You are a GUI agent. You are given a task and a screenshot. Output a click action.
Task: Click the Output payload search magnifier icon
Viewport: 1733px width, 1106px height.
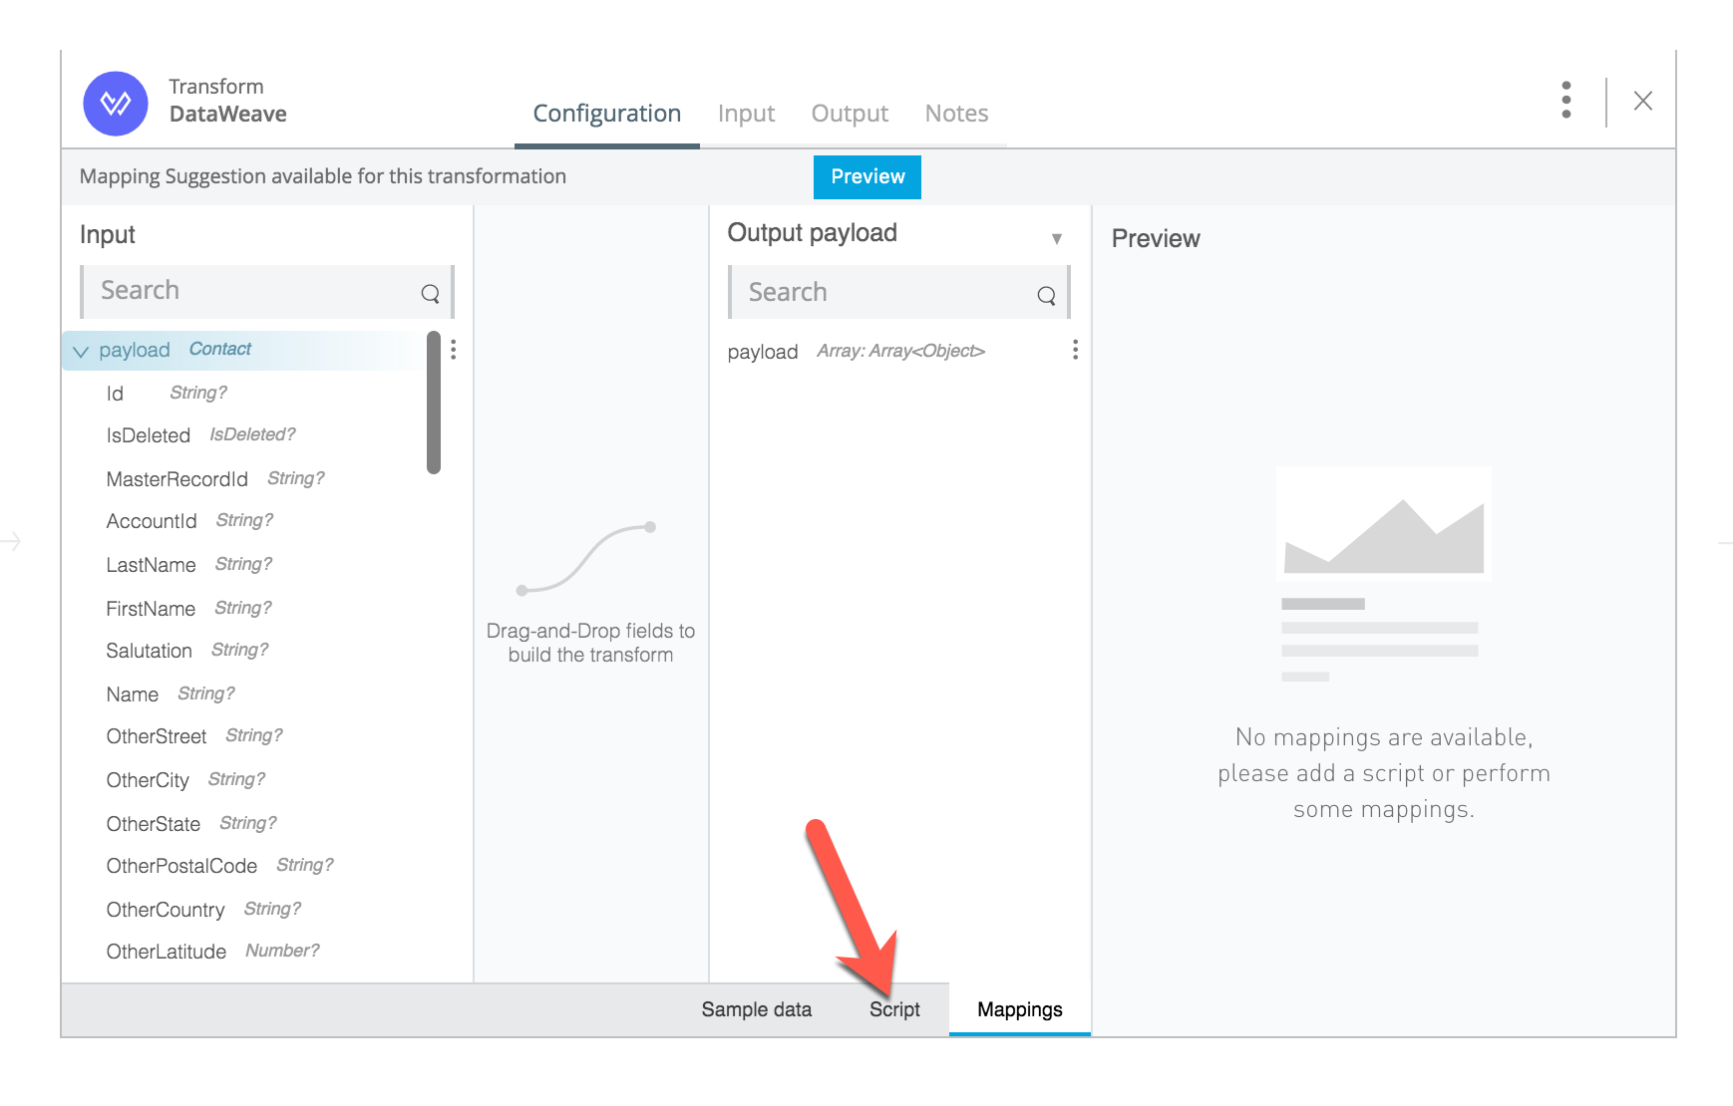coord(1046,295)
